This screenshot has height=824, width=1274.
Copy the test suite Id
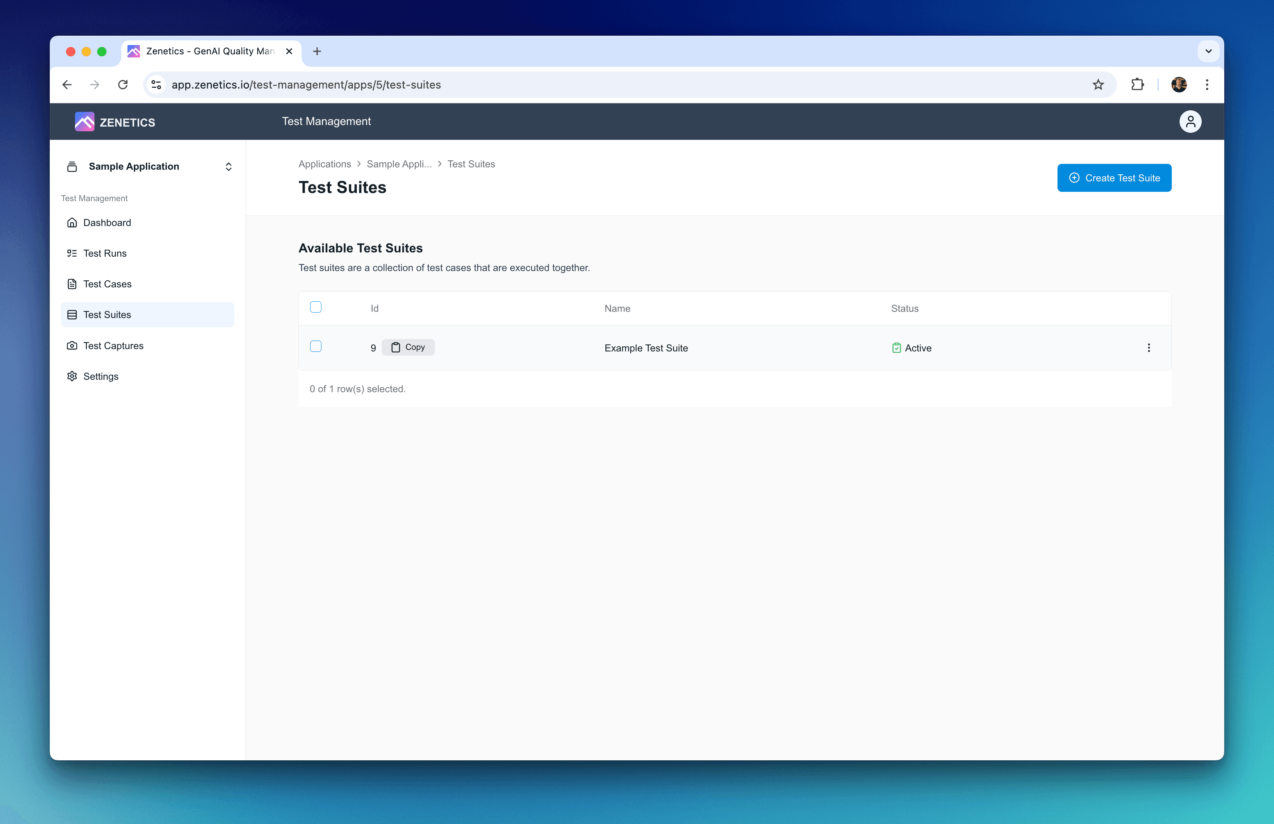[x=408, y=347]
